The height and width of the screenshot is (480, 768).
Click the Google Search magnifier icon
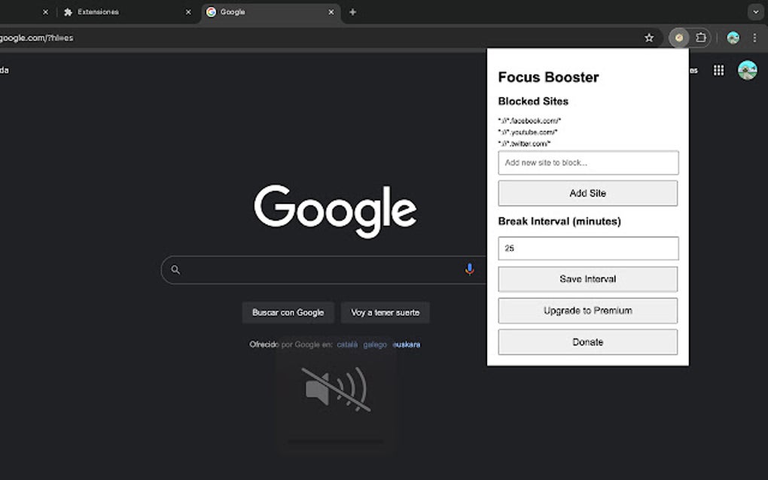pyautogui.click(x=175, y=269)
